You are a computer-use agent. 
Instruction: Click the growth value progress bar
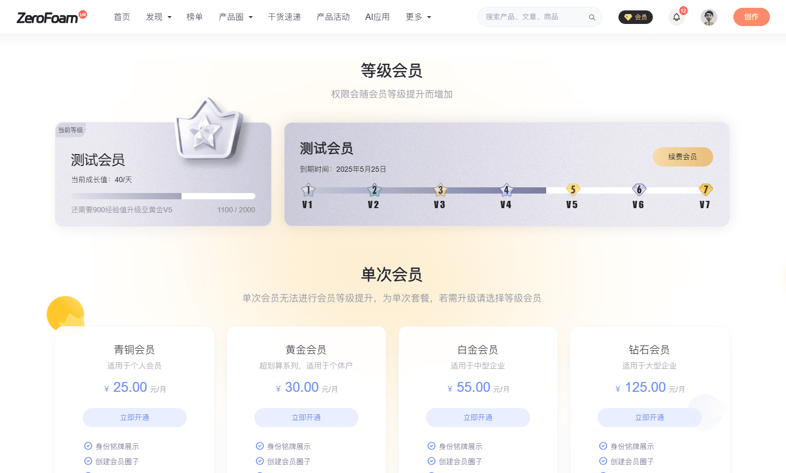tap(163, 196)
